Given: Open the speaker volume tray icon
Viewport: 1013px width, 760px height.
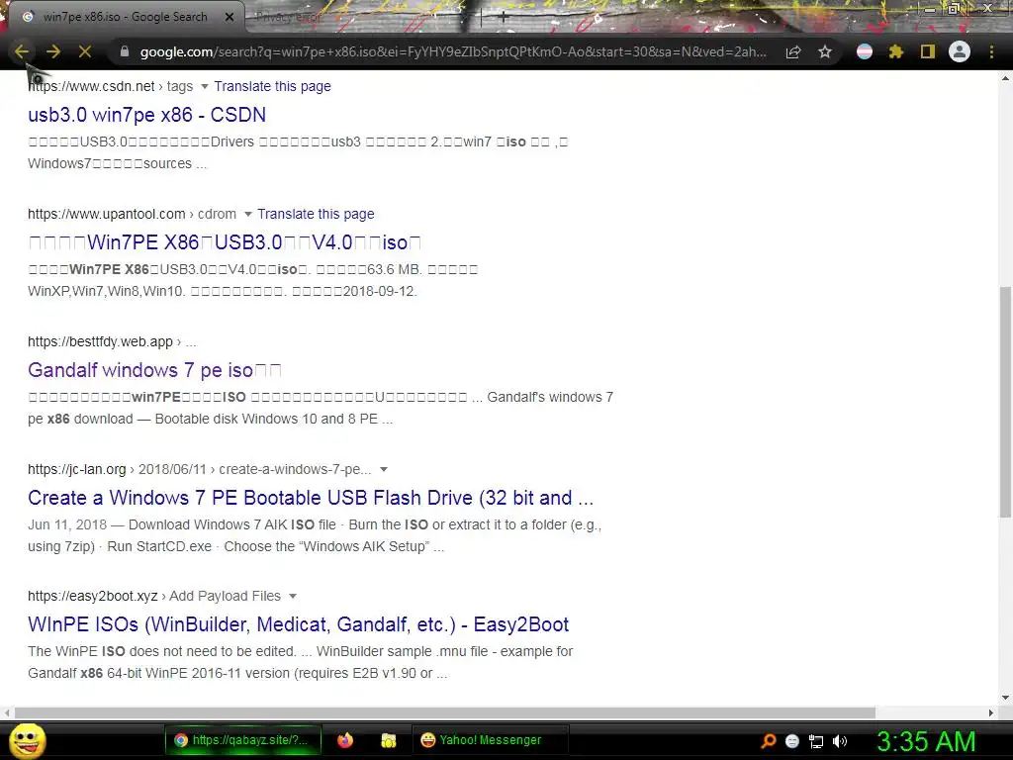Looking at the screenshot, I should pyautogui.click(x=840, y=741).
